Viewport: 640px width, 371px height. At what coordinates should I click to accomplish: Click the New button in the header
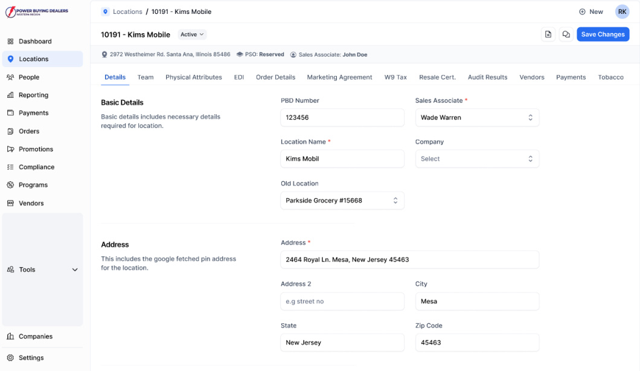click(x=591, y=11)
